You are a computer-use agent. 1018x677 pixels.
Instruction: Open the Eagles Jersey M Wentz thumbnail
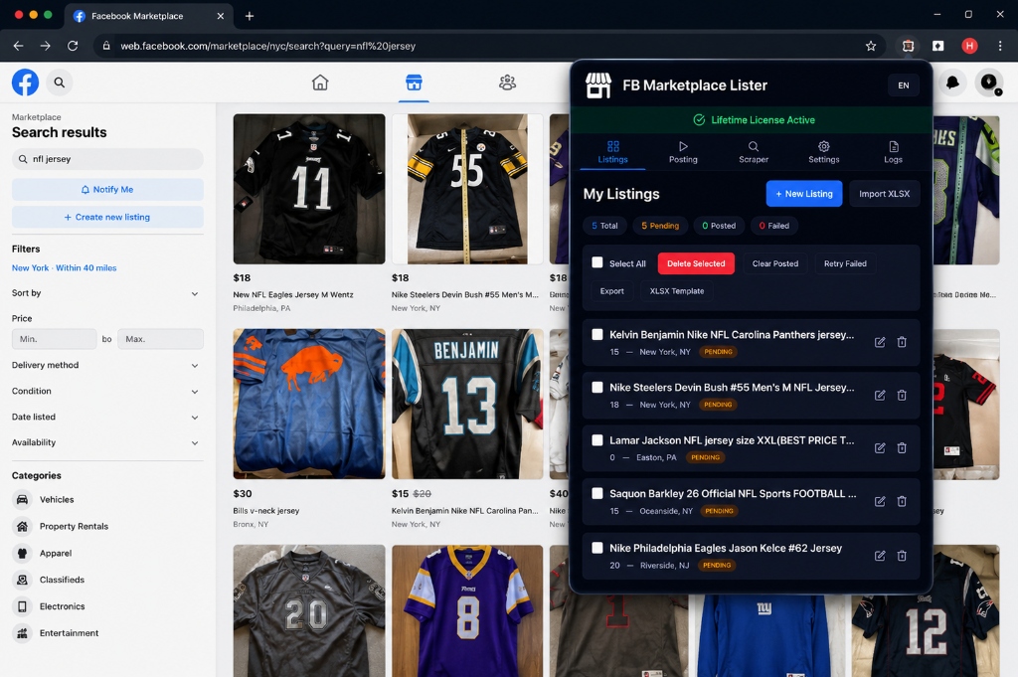309,189
